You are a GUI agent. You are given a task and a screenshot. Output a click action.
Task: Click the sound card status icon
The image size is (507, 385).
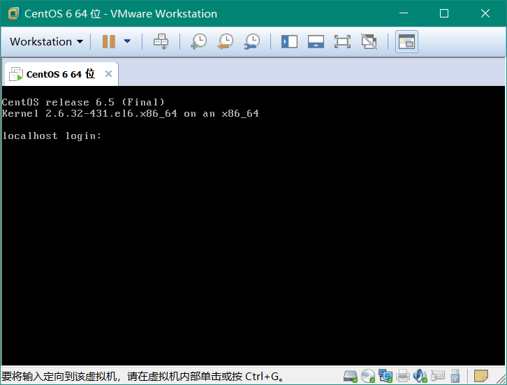pos(420,376)
